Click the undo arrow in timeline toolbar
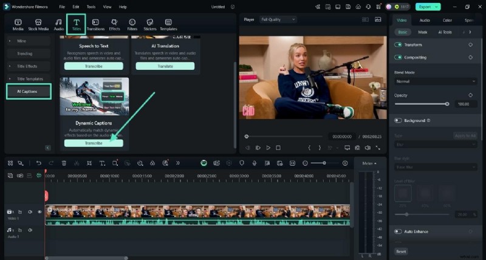Screen dimensions: 486x260 [39, 163]
